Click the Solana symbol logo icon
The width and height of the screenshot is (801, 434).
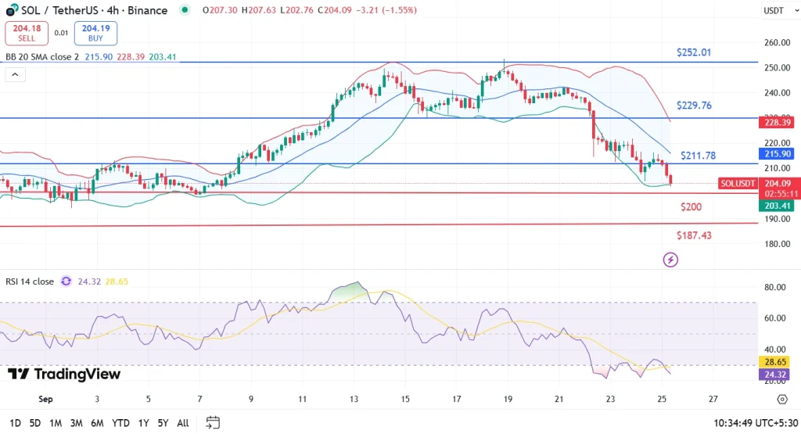pyautogui.click(x=12, y=10)
